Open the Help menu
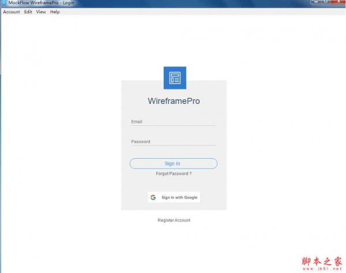 click(x=55, y=12)
